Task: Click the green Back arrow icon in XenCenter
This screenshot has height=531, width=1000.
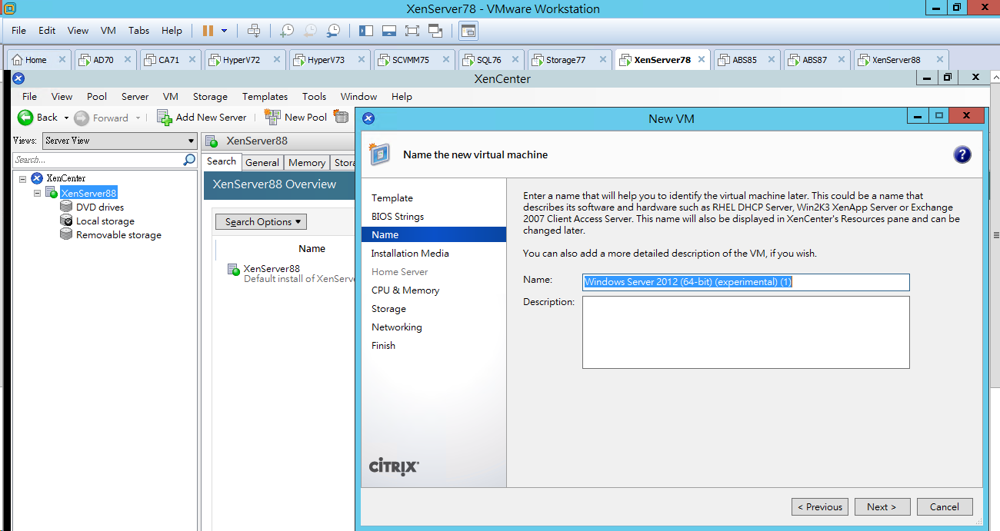Action: click(x=25, y=118)
